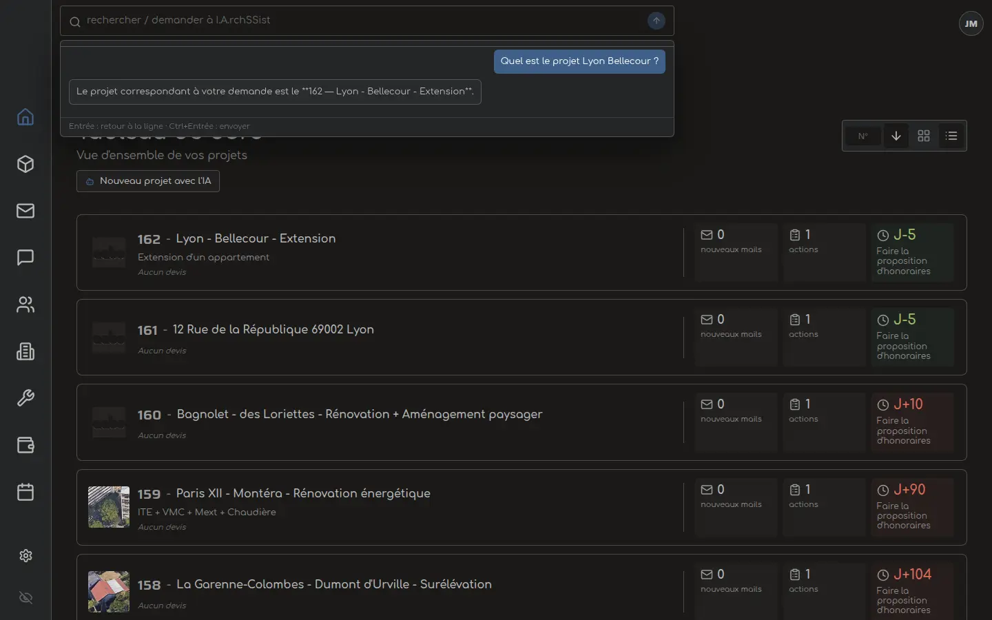Click nouveaux mails tile for project 161
Viewport: 992px width, 620px height.
click(x=736, y=337)
